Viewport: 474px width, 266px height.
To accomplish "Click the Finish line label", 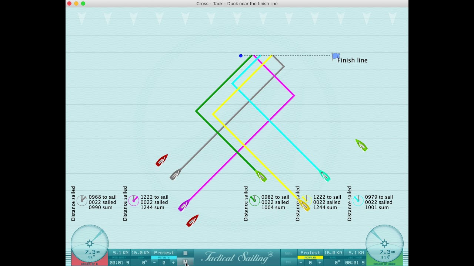I will [x=352, y=60].
